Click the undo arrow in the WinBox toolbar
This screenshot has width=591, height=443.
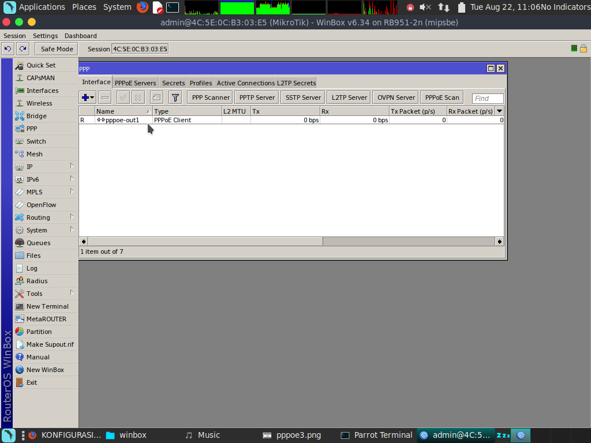click(x=7, y=48)
